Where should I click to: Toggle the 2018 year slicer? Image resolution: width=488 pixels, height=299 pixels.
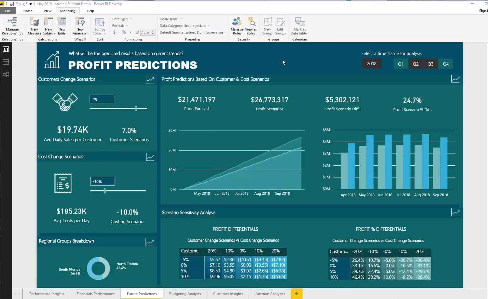(372, 64)
